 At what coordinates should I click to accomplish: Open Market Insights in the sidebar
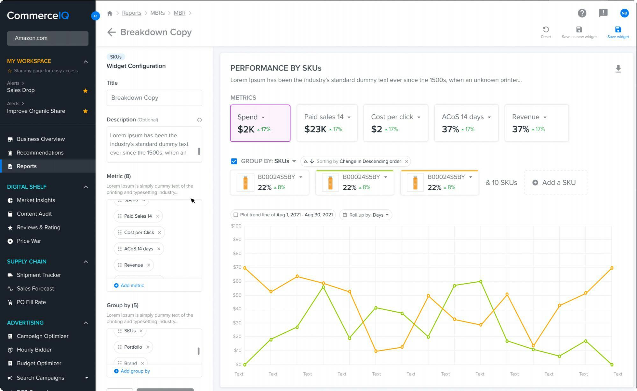[x=36, y=200]
